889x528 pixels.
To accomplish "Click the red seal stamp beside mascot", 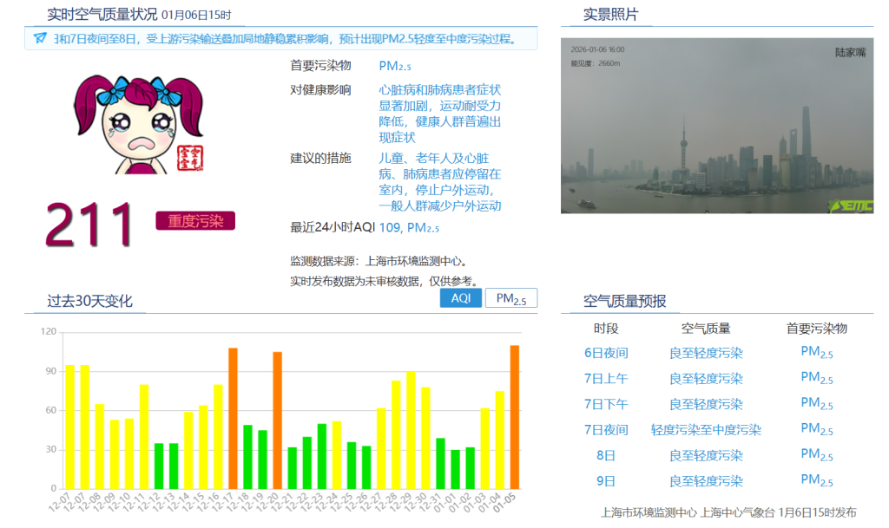I will click(x=188, y=157).
